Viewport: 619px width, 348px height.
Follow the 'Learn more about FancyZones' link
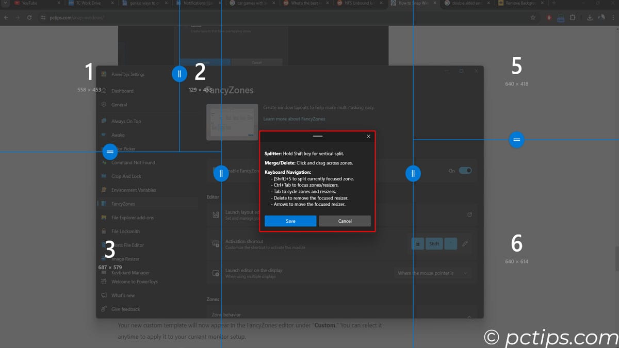294,119
